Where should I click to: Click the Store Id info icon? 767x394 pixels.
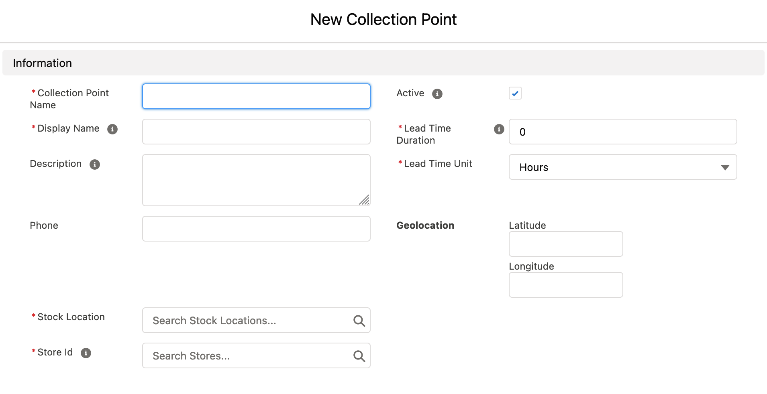[86, 353]
